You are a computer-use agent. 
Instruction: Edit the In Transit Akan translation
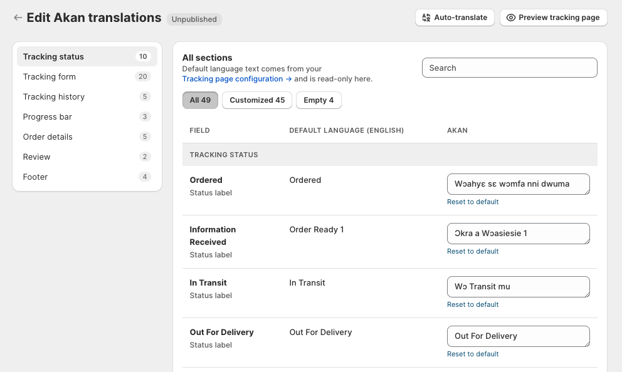pos(518,287)
